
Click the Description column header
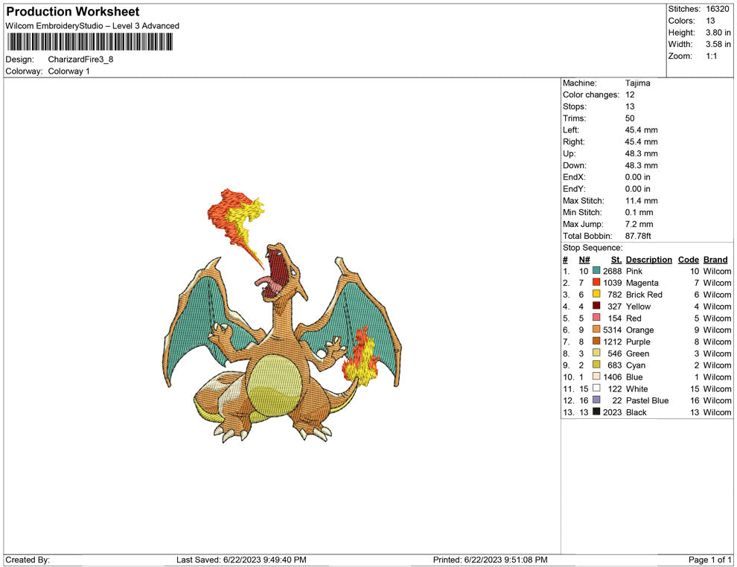[648, 259]
